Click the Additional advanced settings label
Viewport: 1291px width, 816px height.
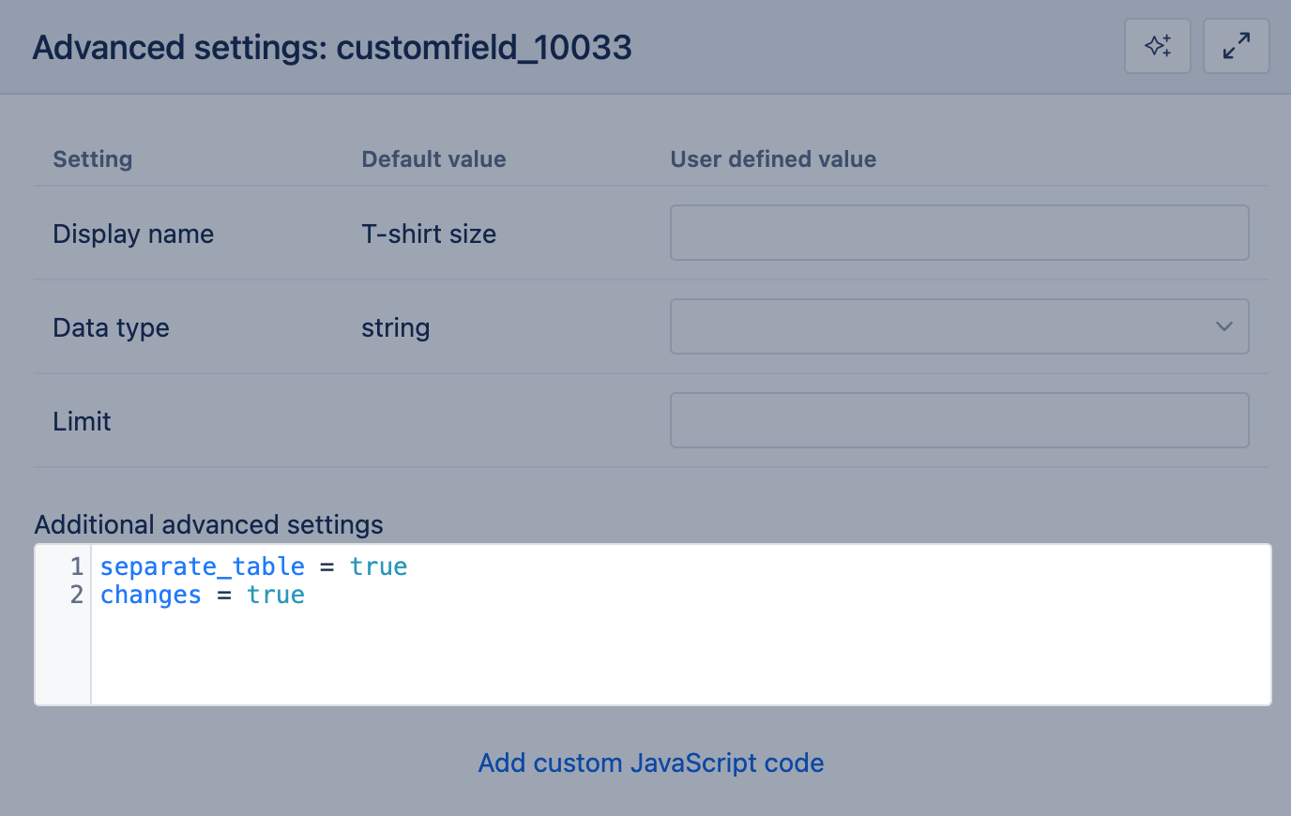click(208, 524)
